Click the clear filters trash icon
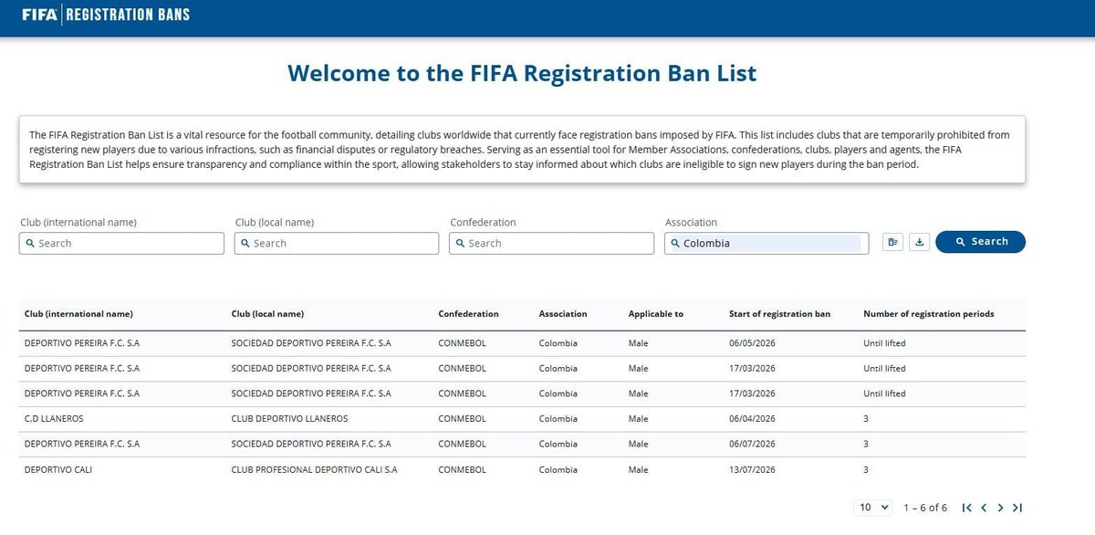This screenshot has height=535, width=1095. 893,242
